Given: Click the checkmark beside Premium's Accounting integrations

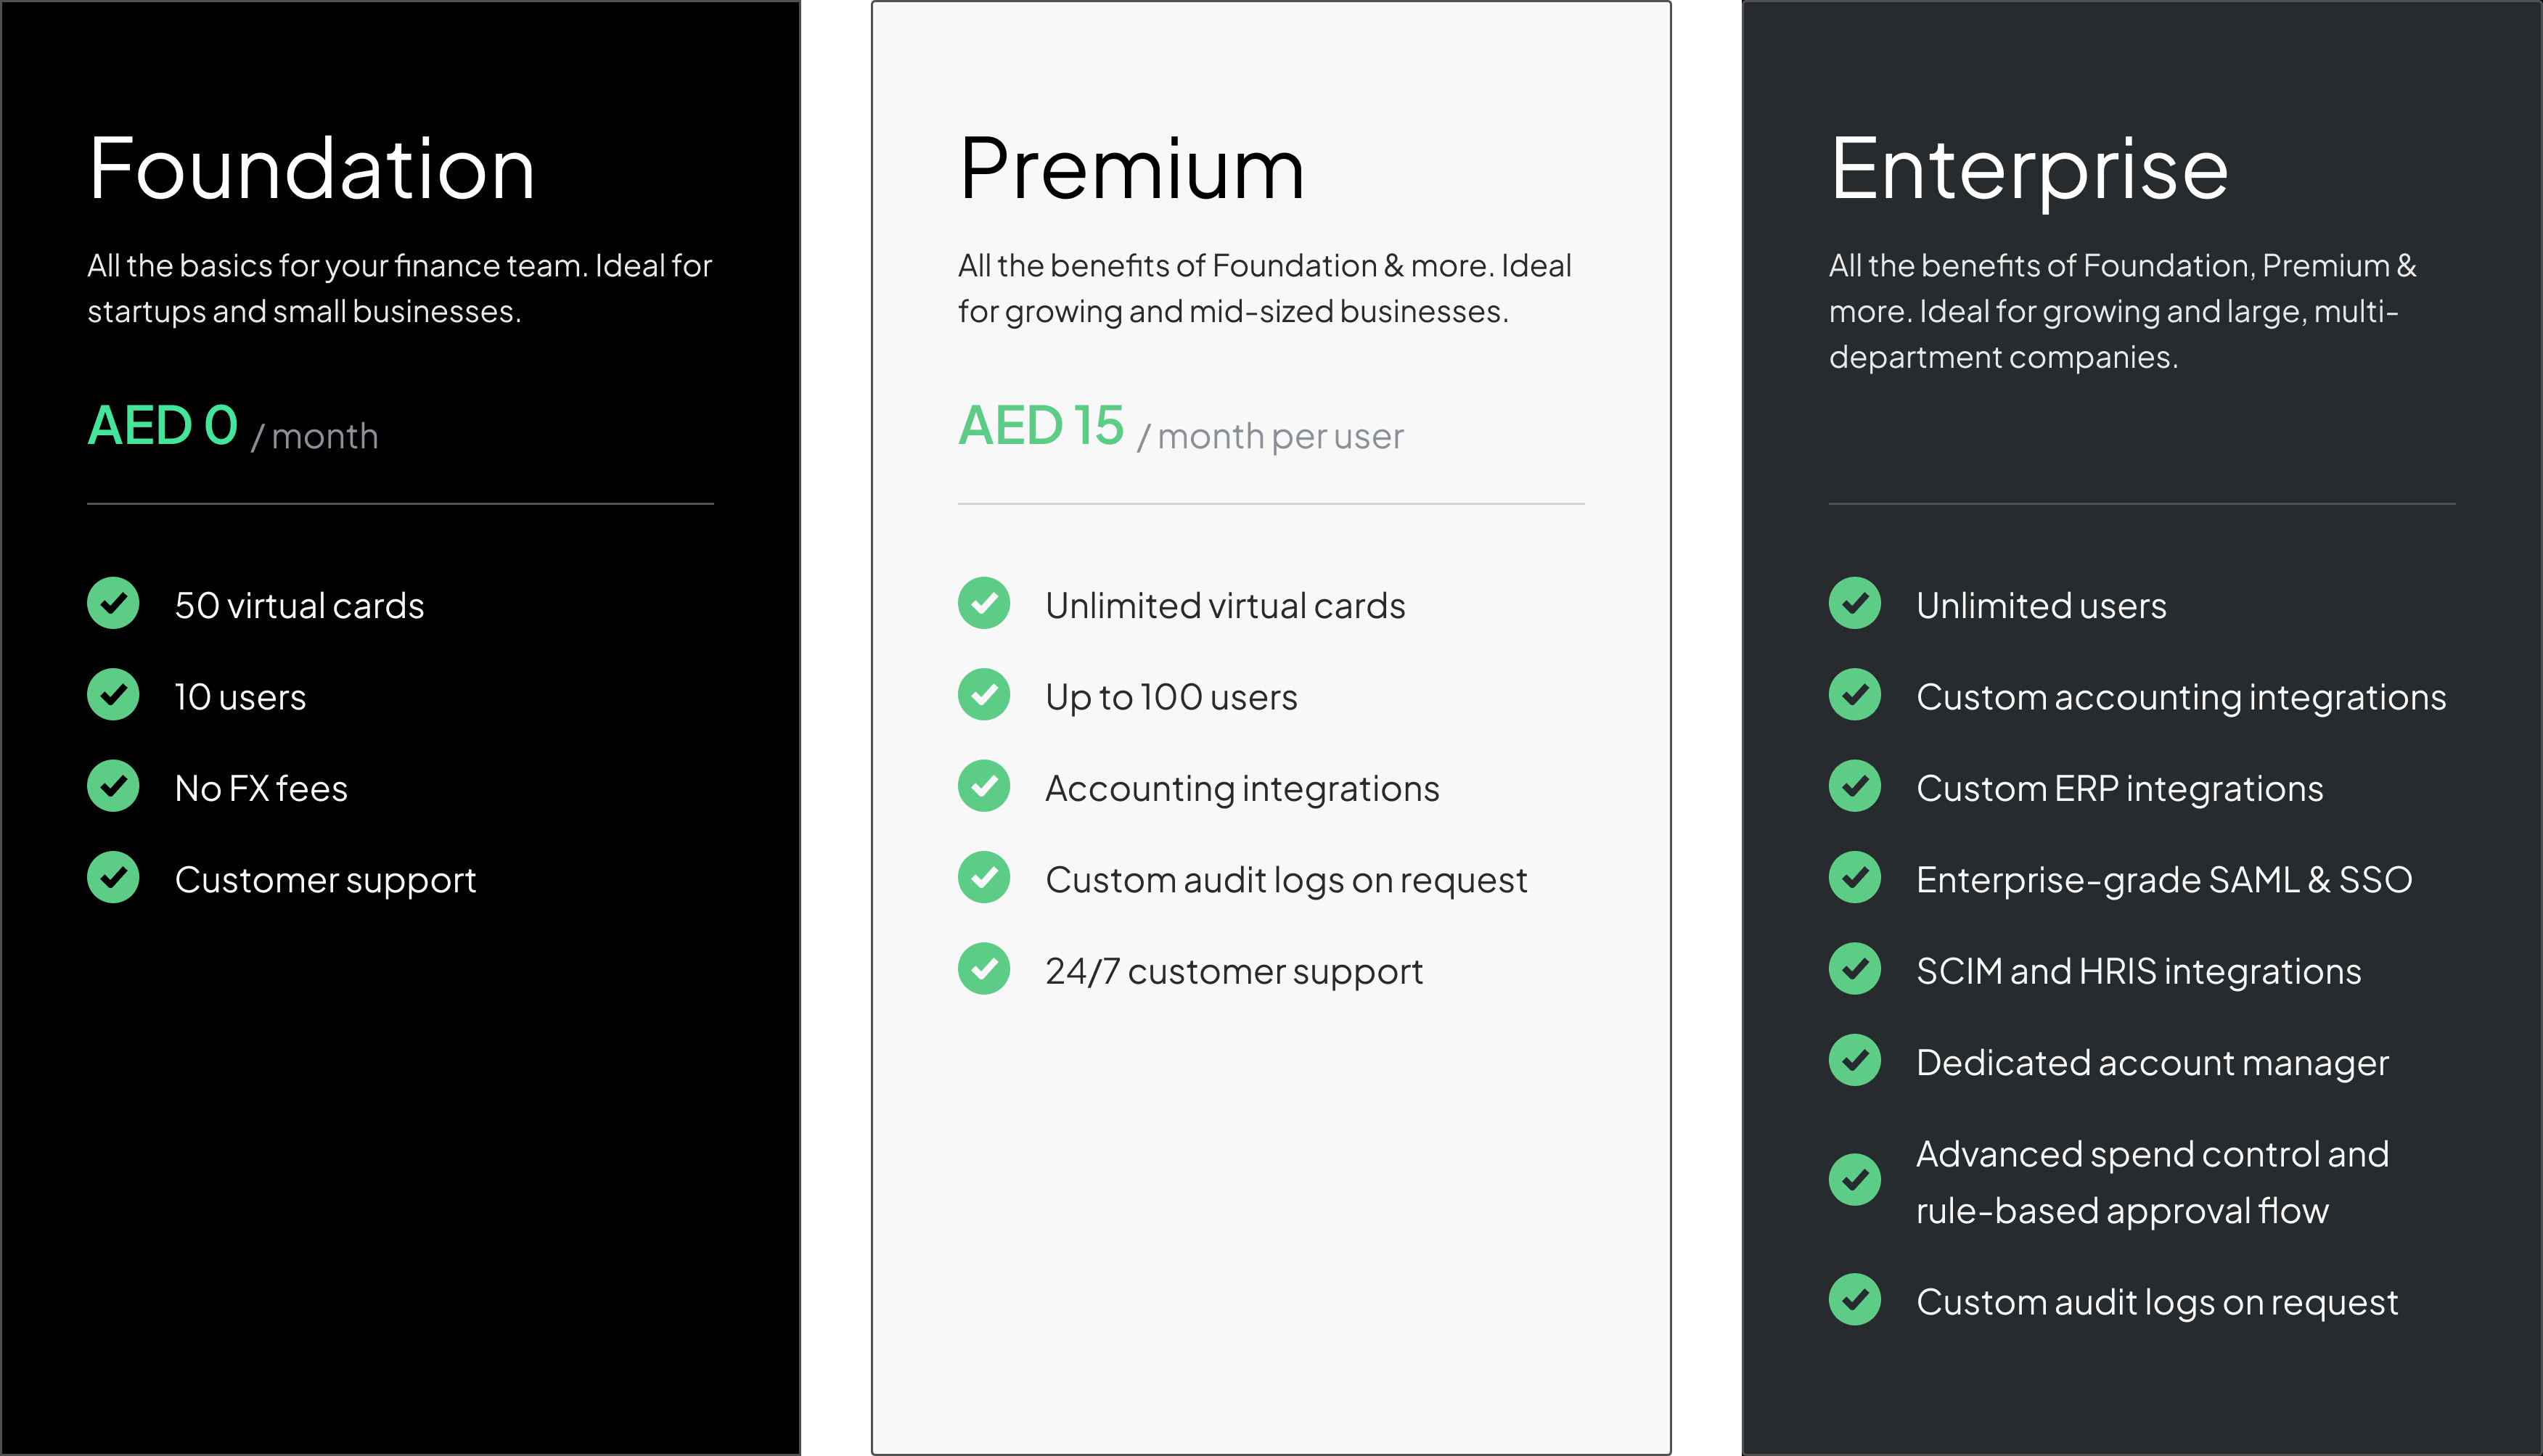Looking at the screenshot, I should [984, 786].
